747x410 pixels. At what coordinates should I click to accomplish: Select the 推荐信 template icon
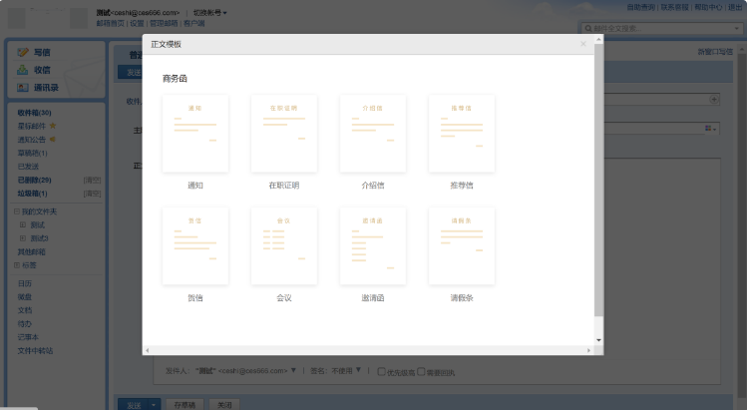tap(461, 134)
